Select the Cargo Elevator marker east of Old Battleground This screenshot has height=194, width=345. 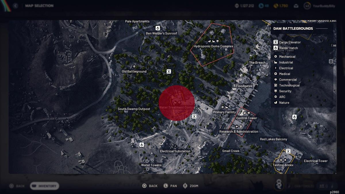pyautogui.click(x=169, y=71)
